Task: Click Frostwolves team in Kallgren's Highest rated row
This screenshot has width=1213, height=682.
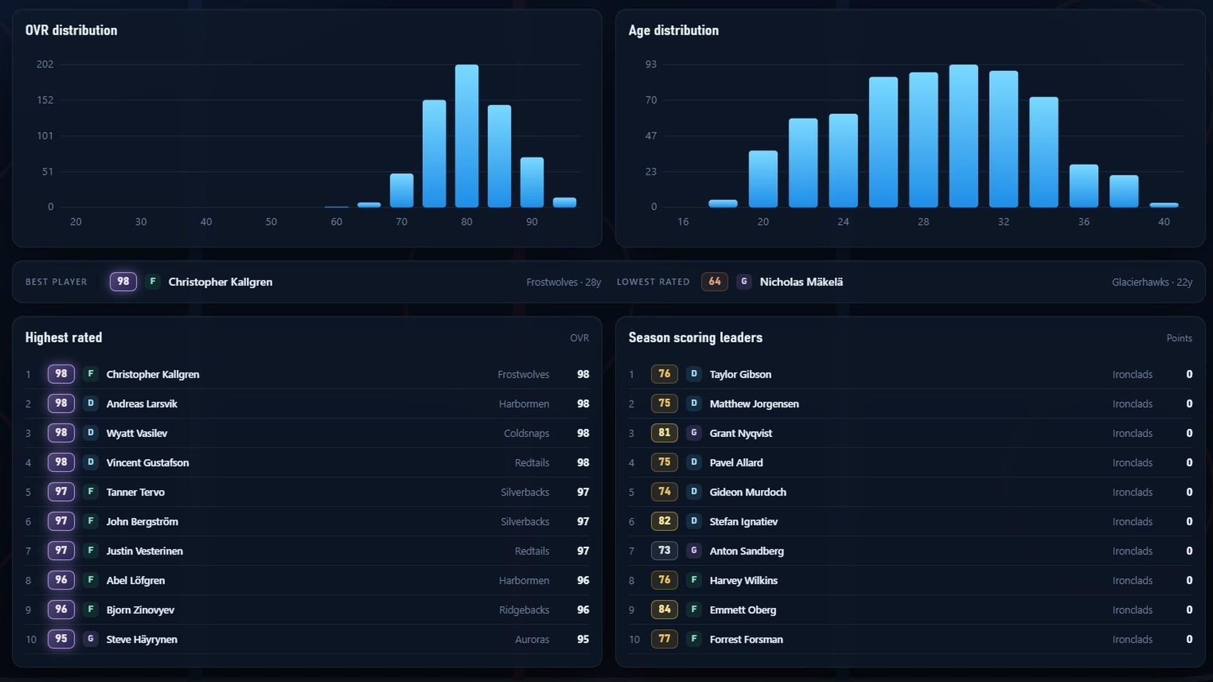Action: coord(523,374)
